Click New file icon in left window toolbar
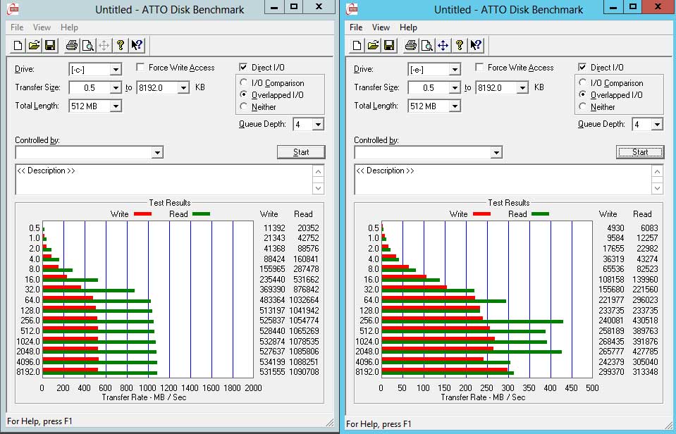The height and width of the screenshot is (434, 676). [x=18, y=45]
